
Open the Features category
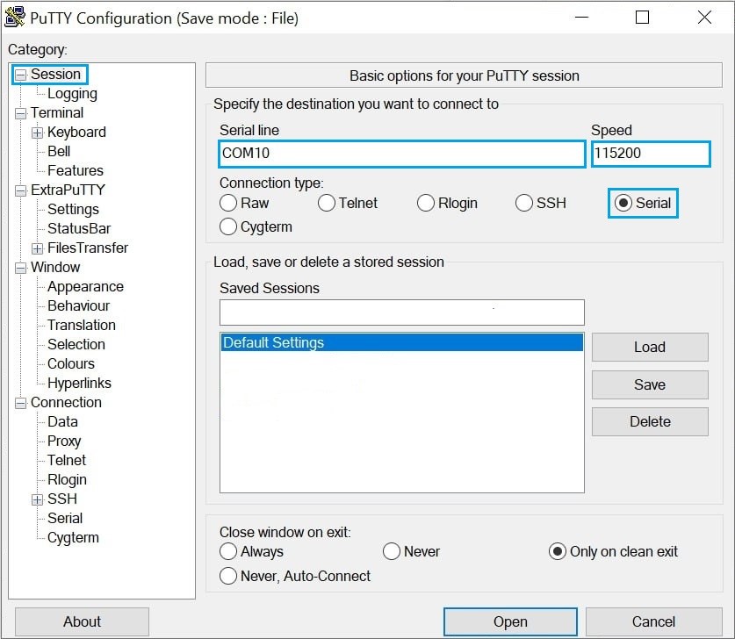pyautogui.click(x=76, y=170)
